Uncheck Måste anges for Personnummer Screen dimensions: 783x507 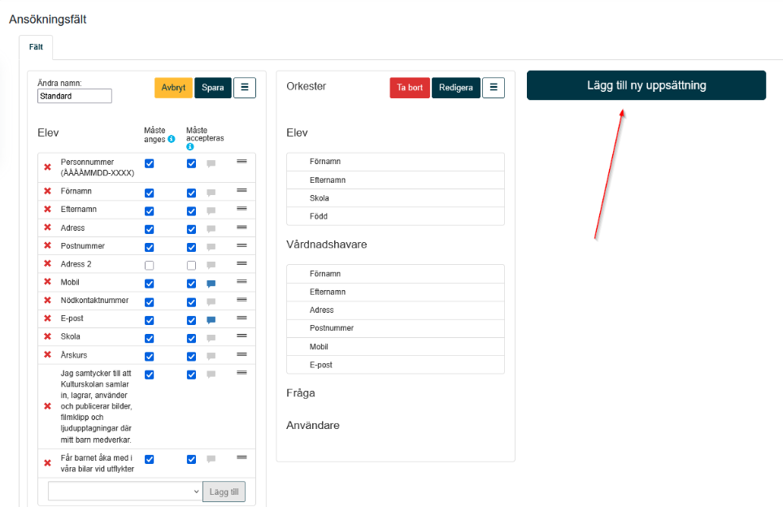[x=150, y=163]
